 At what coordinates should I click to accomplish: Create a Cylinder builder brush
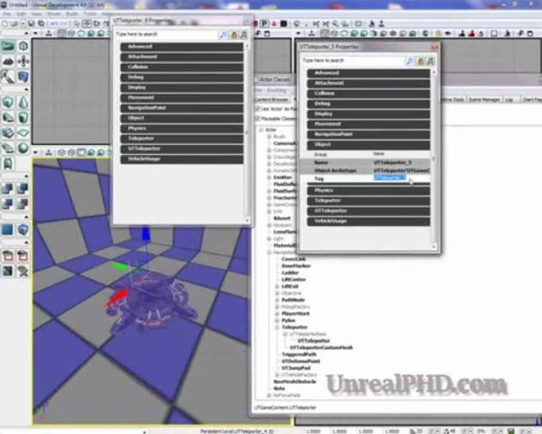pos(23,118)
